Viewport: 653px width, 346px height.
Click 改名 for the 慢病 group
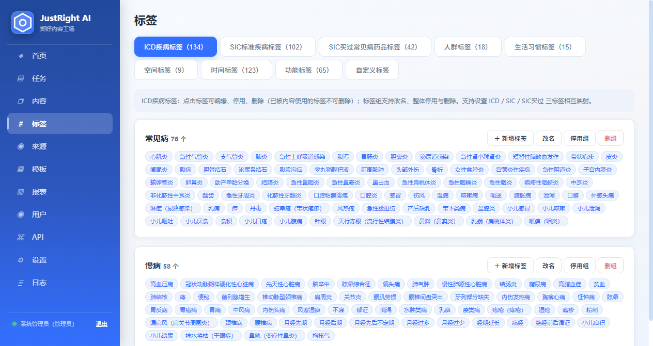(549, 266)
